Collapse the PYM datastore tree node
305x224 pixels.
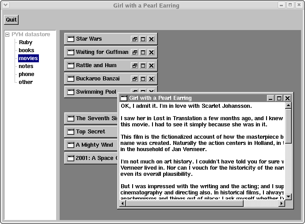coord(7,34)
